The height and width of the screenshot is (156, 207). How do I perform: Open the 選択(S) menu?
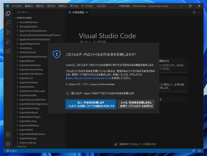pos(40,6)
